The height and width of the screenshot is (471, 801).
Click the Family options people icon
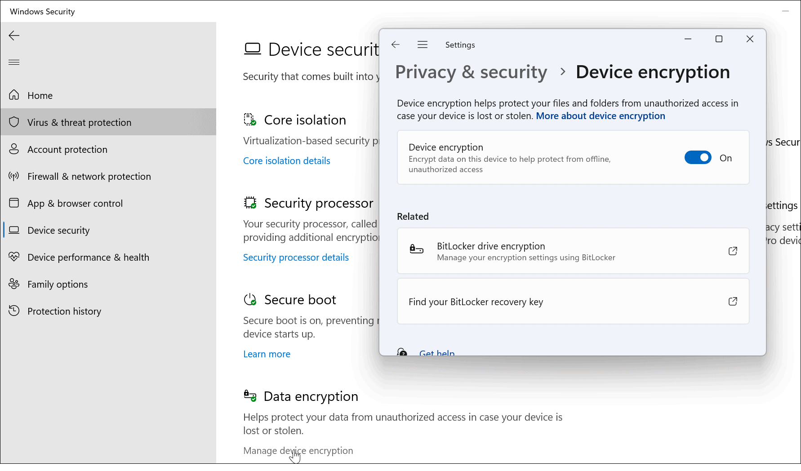point(14,284)
